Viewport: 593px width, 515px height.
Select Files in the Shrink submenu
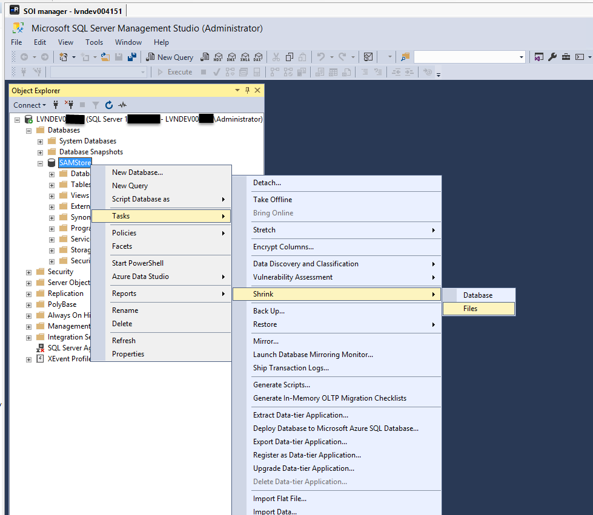[471, 309]
